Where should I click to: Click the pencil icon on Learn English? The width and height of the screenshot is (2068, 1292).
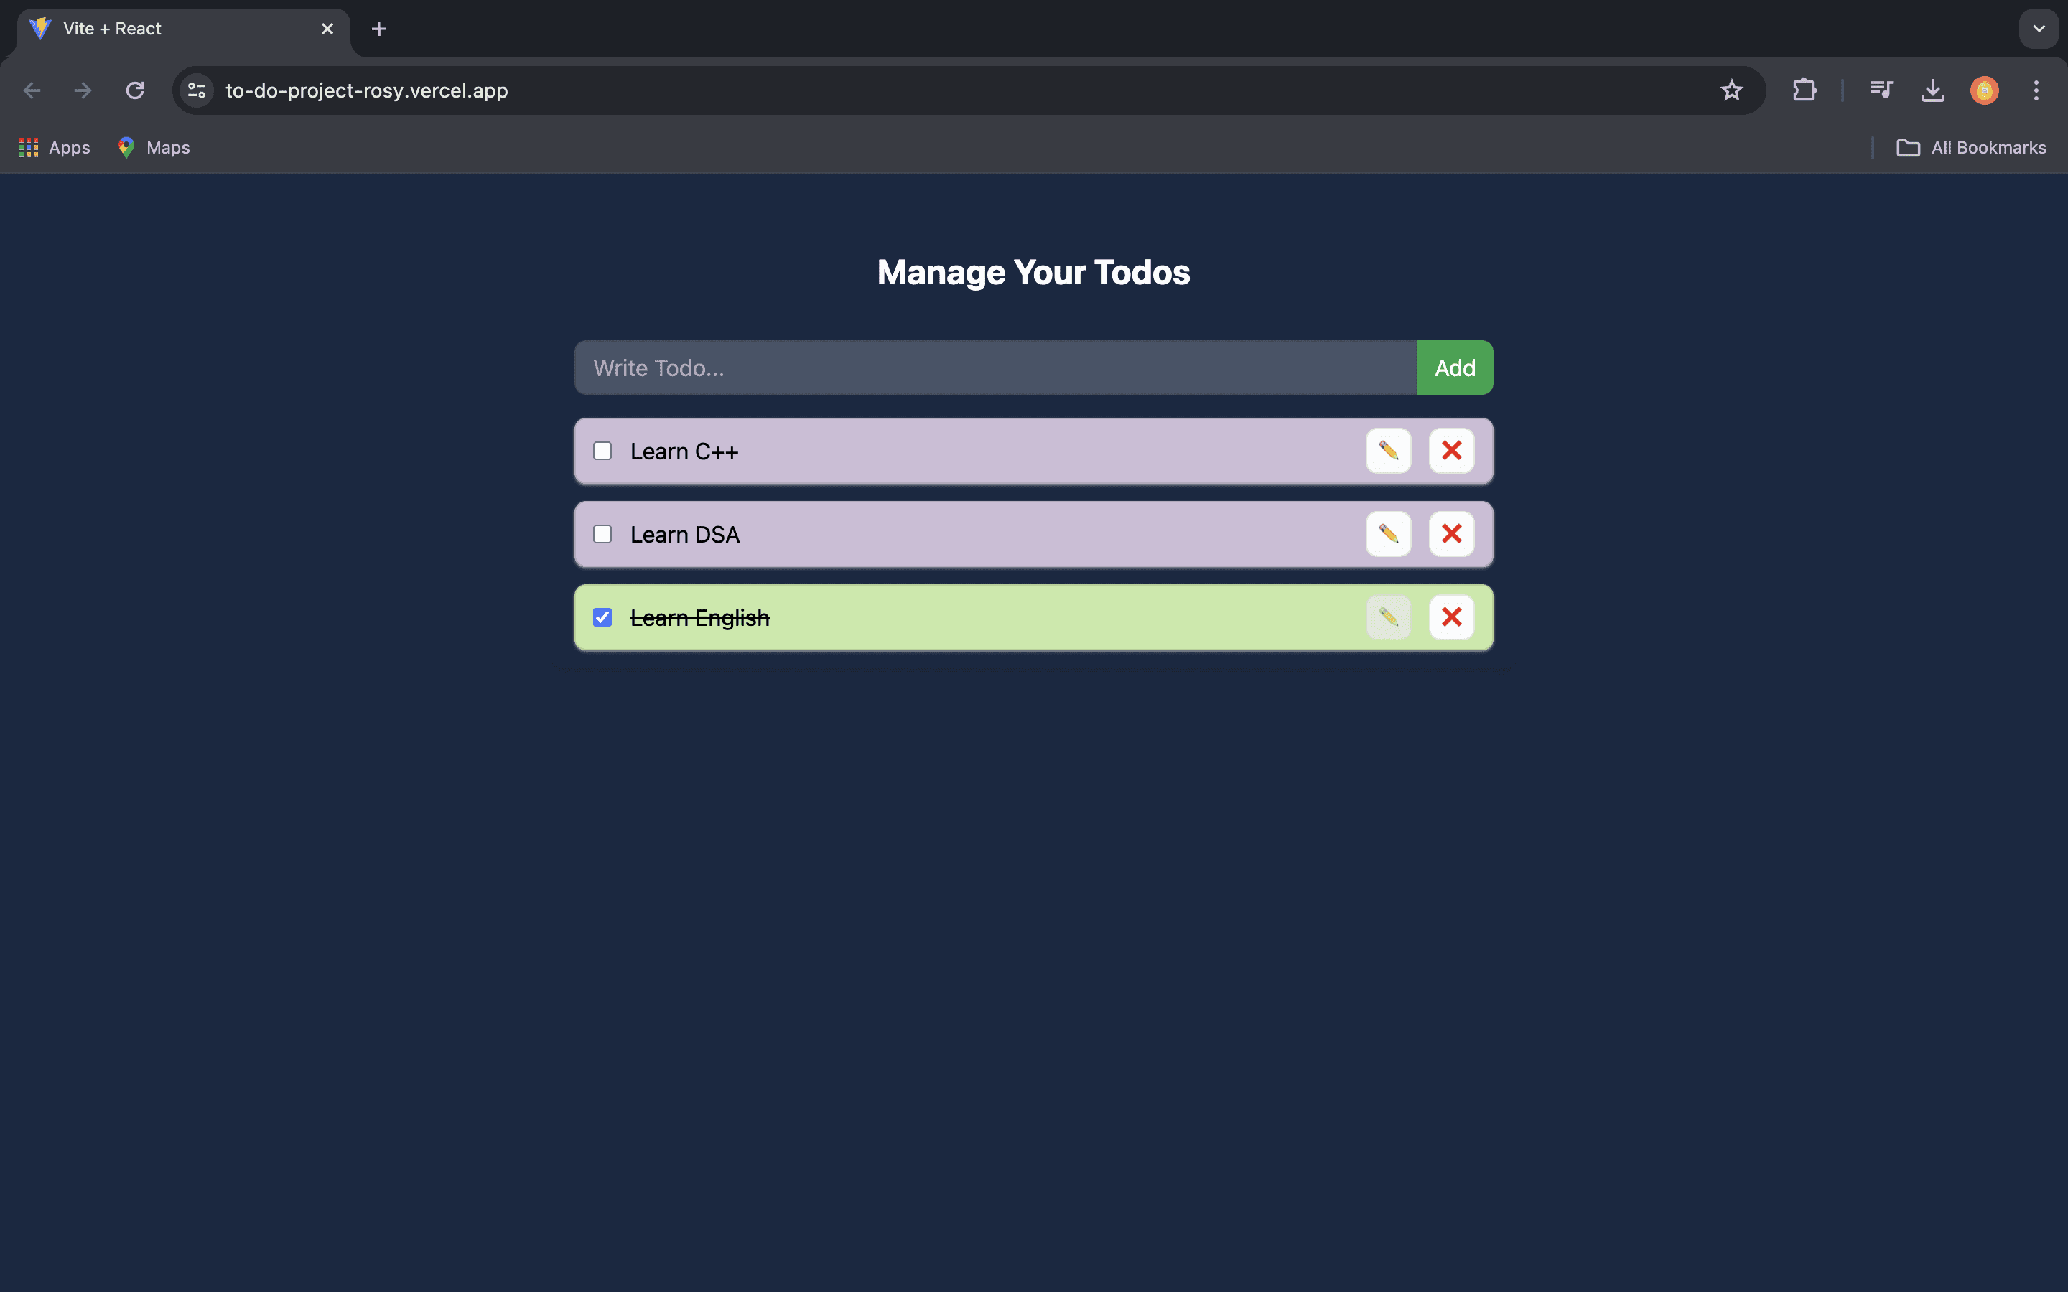pos(1388,617)
